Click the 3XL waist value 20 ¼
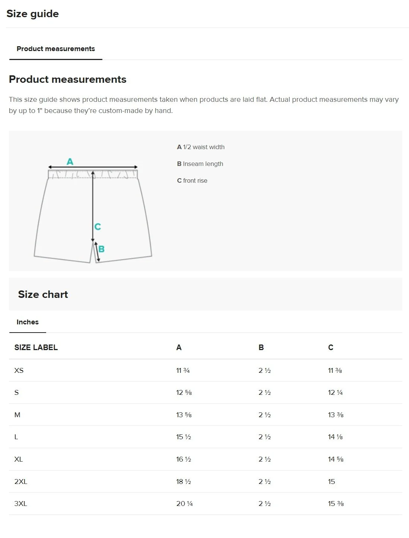This screenshot has height=538, width=409. [184, 504]
